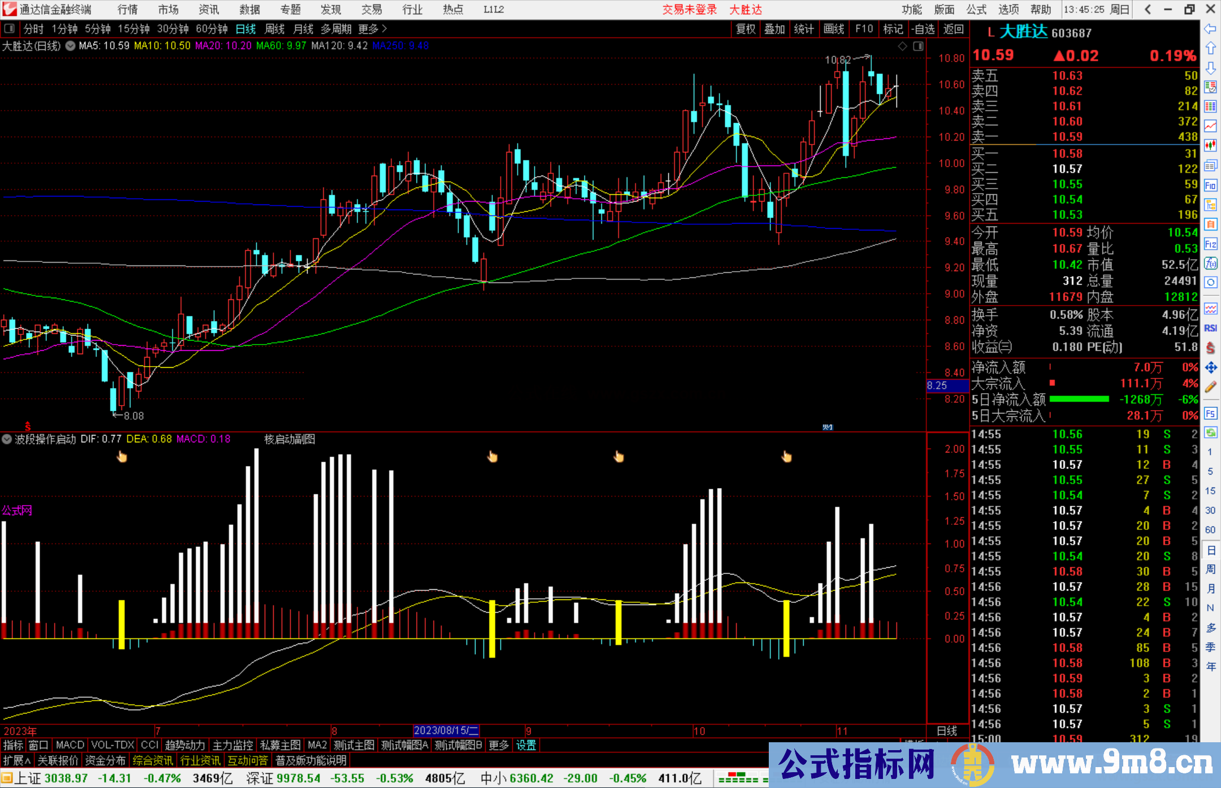The height and width of the screenshot is (788, 1221).
Task: Open the F12 sidebar icon
Action: pos(1210,244)
